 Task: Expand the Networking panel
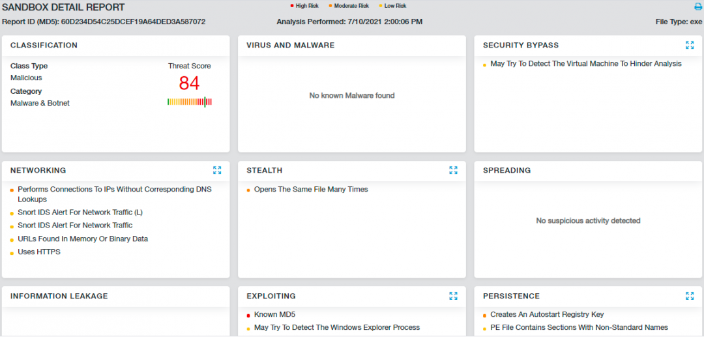pos(217,170)
